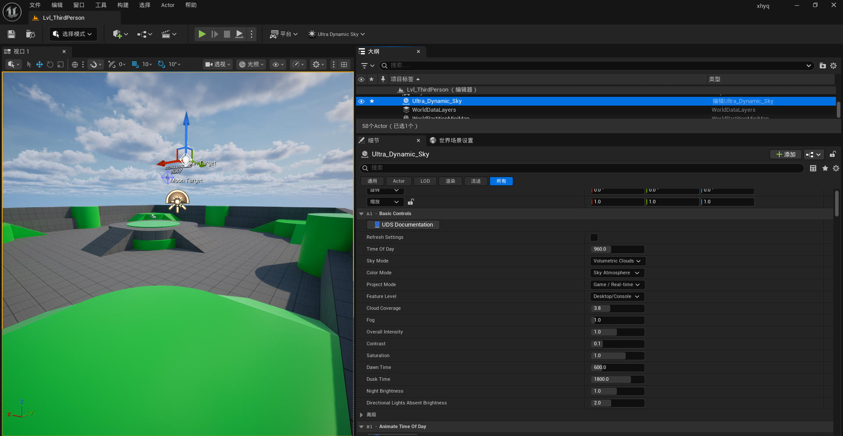Image resolution: width=843 pixels, height=436 pixels.
Task: Open the Feature Level Desktop/Console dropdown
Action: pos(617,297)
